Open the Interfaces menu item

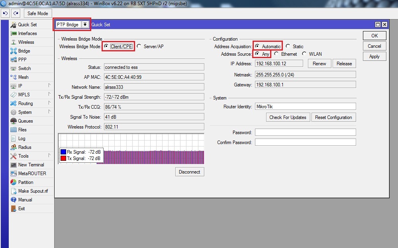tap(27, 33)
